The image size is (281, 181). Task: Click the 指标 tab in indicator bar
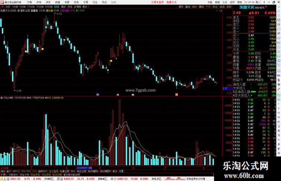tap(3, 171)
